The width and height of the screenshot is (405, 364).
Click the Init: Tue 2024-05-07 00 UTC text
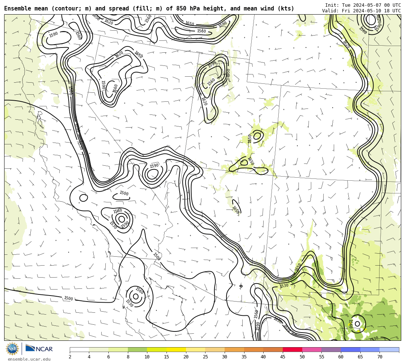(x=363, y=5)
